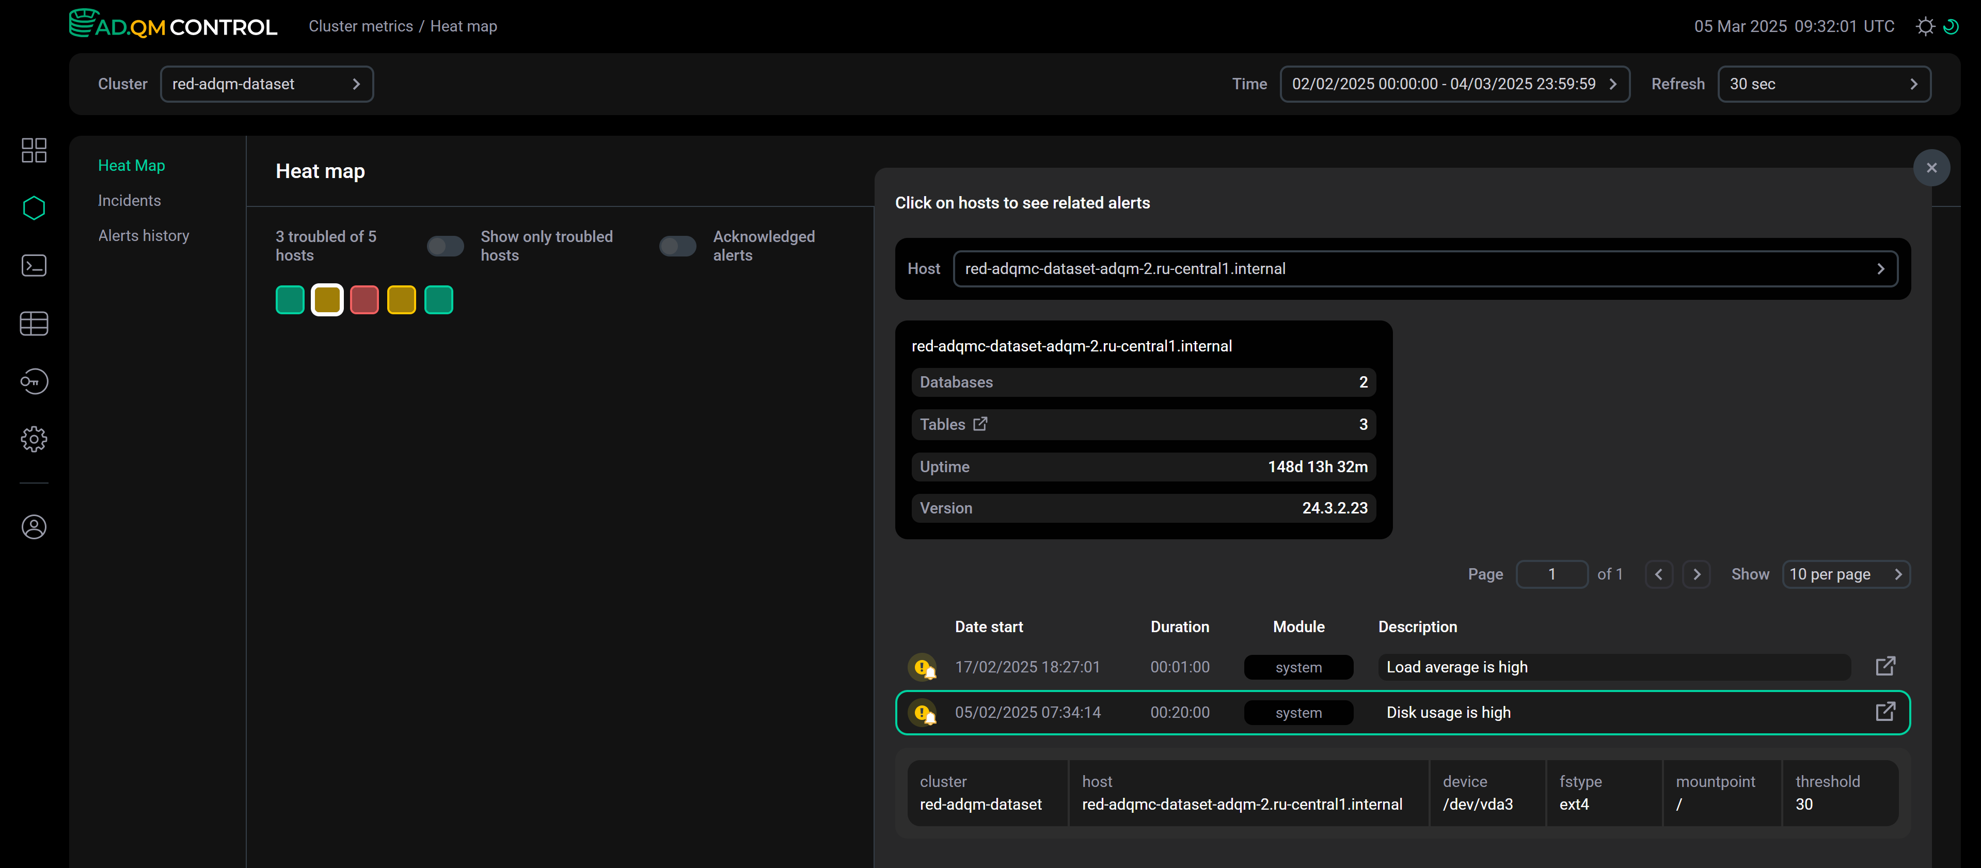Open external link for Load average alert
The width and height of the screenshot is (1981, 868).
(1885, 666)
